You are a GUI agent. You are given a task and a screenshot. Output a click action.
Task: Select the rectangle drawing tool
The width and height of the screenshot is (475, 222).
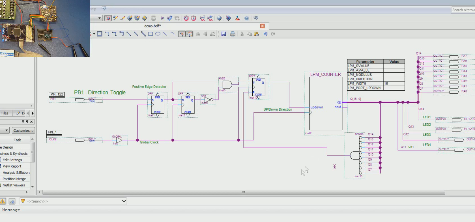tap(151, 34)
